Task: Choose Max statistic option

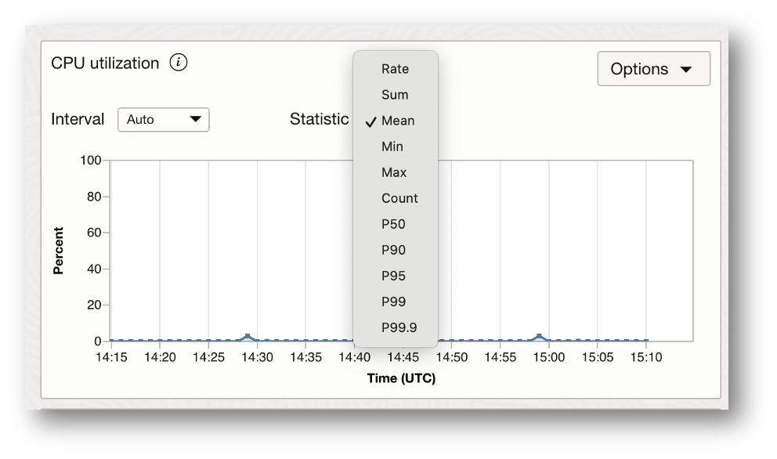Action: pyautogui.click(x=396, y=172)
